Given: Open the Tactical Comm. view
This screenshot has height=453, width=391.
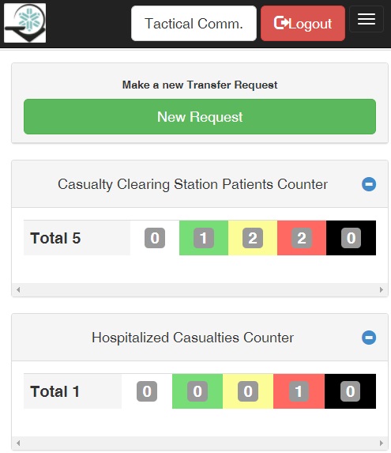Looking at the screenshot, I should [194, 23].
